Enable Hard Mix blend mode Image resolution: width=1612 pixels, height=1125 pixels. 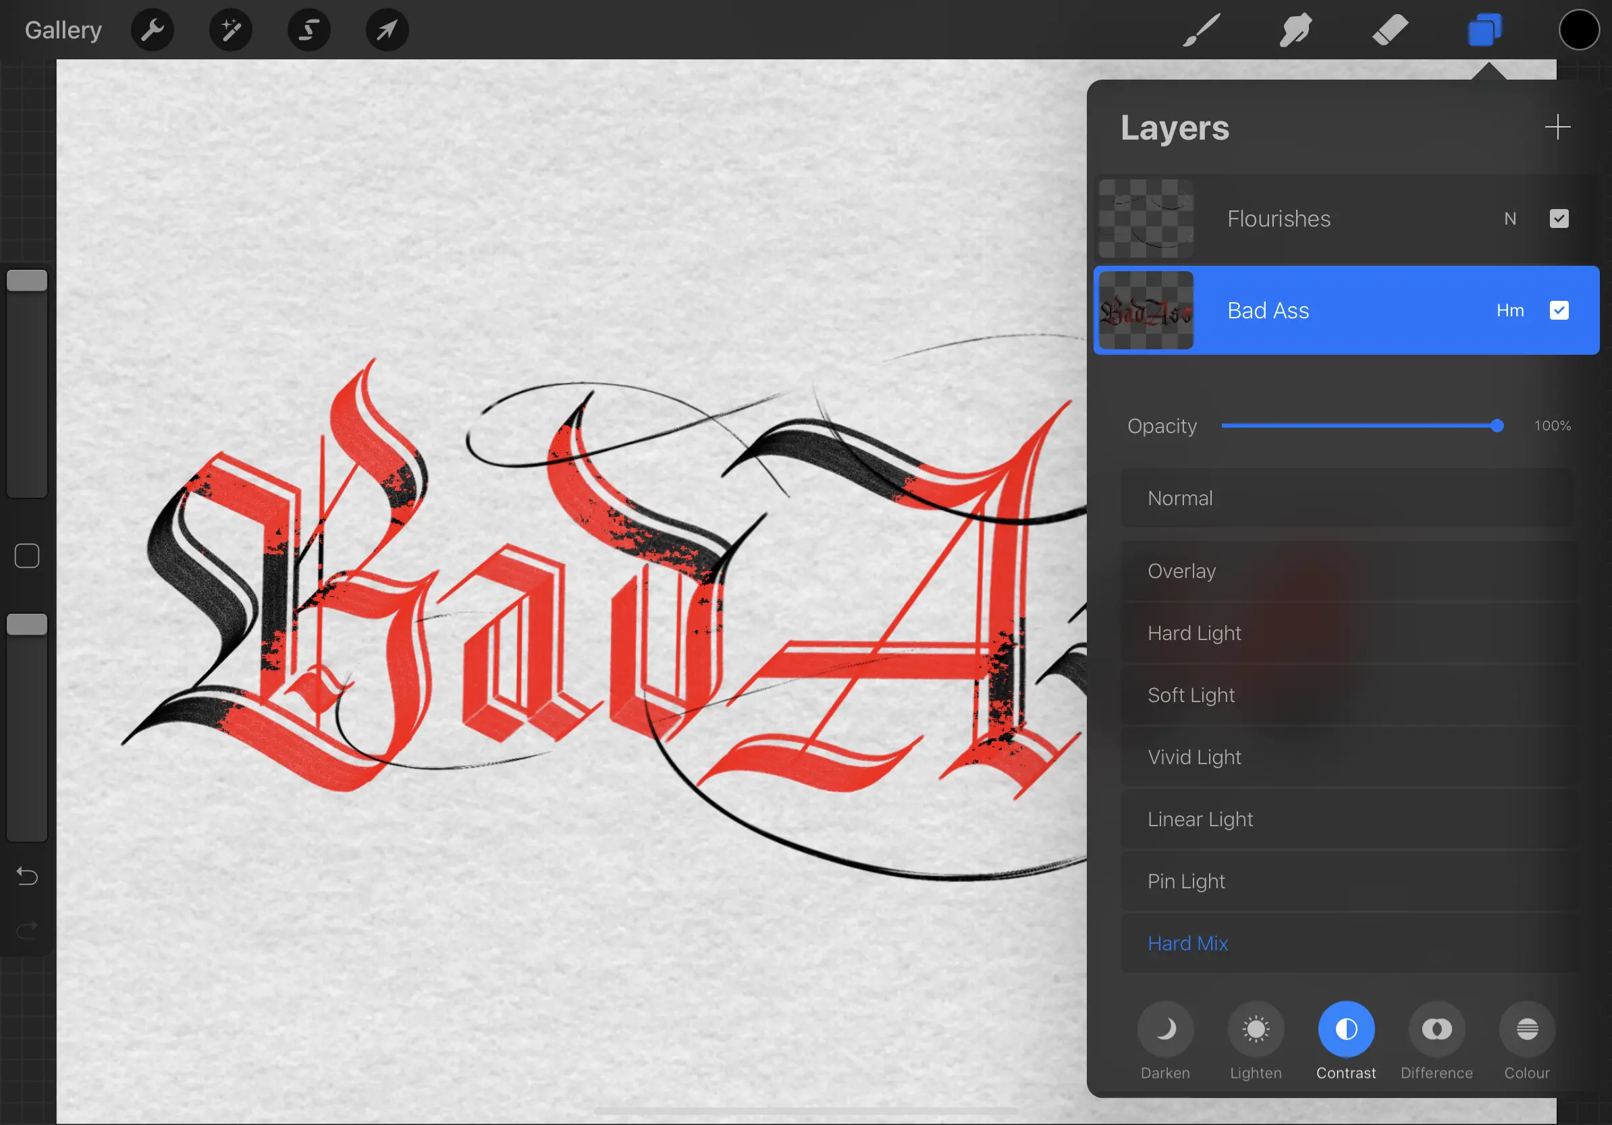(1187, 943)
